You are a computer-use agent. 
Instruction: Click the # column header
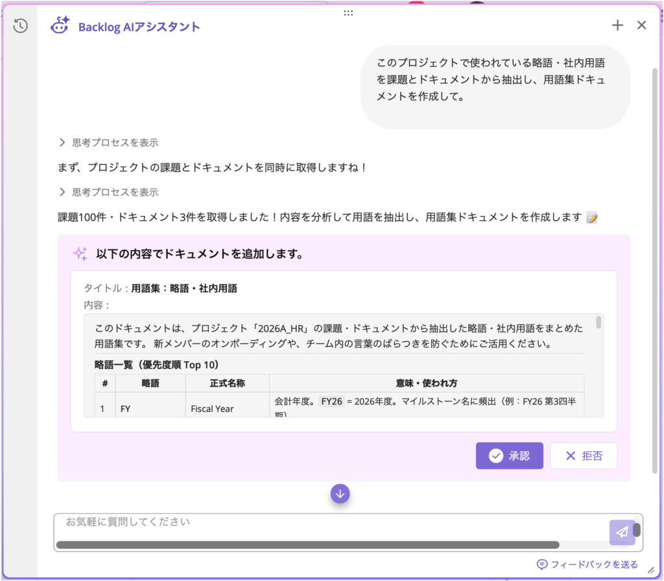point(105,383)
